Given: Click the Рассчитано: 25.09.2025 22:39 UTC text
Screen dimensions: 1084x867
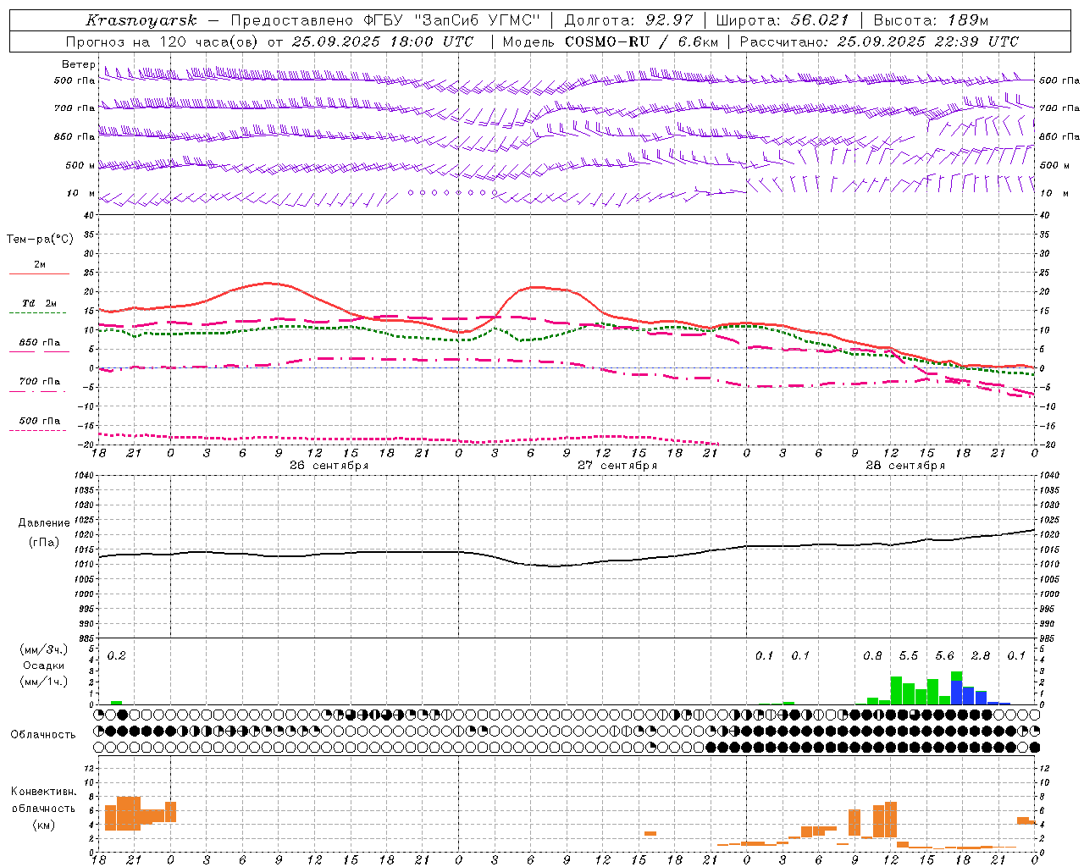Looking at the screenshot, I should pyautogui.click(x=879, y=41).
